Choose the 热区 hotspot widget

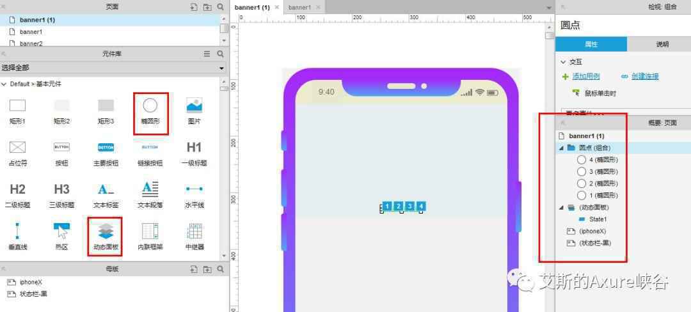tap(61, 237)
